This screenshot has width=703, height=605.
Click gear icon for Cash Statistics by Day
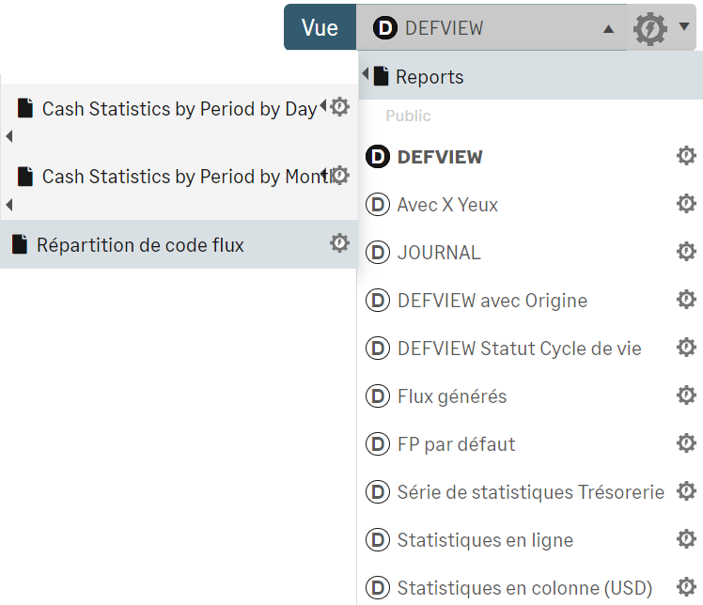pyautogui.click(x=340, y=107)
